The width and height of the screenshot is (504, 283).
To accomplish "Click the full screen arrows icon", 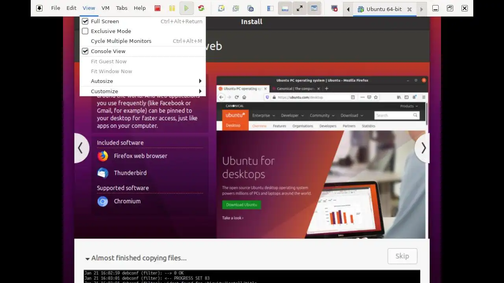I will point(300,8).
